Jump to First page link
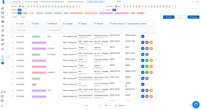The image size is (201, 110). tap(86, 106)
